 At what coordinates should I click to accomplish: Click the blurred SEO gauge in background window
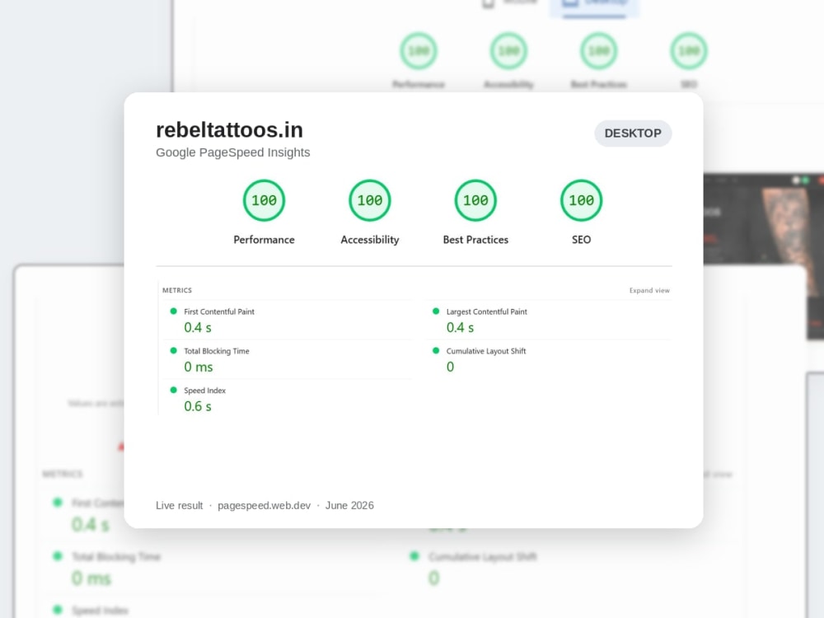pos(689,51)
